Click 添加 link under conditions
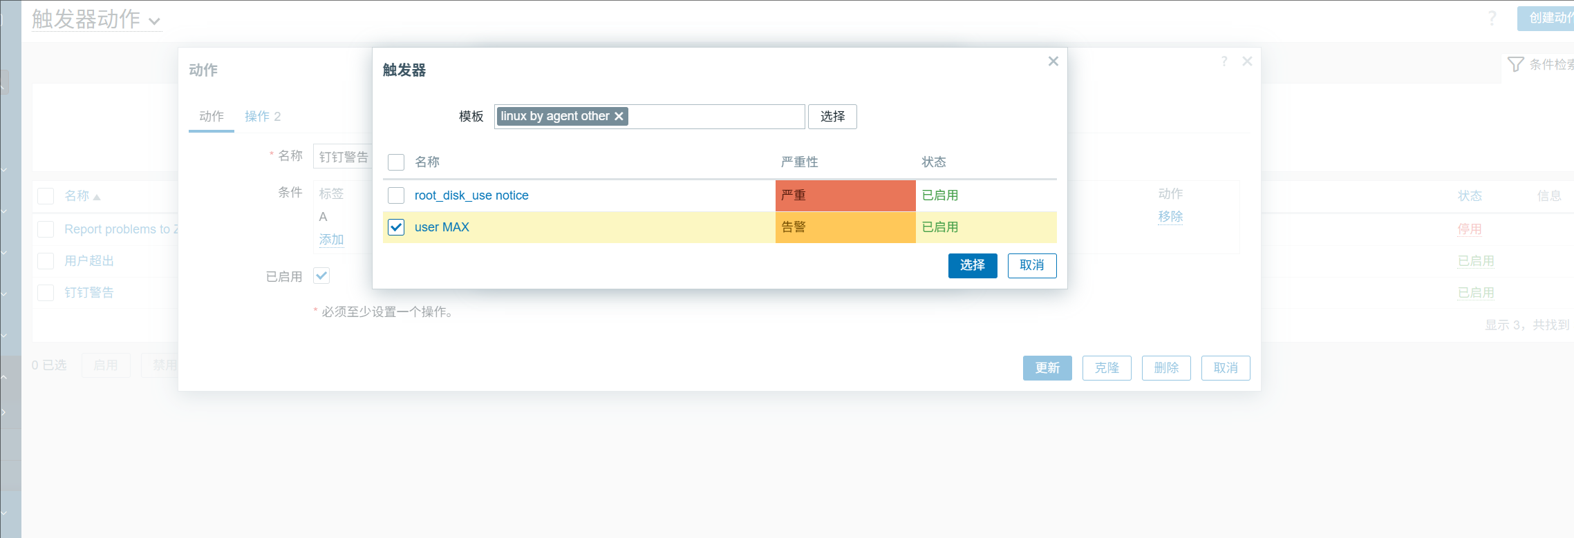 point(331,240)
